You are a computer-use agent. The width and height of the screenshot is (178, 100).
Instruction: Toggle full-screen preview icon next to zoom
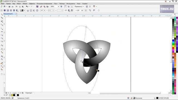coord(61,7)
